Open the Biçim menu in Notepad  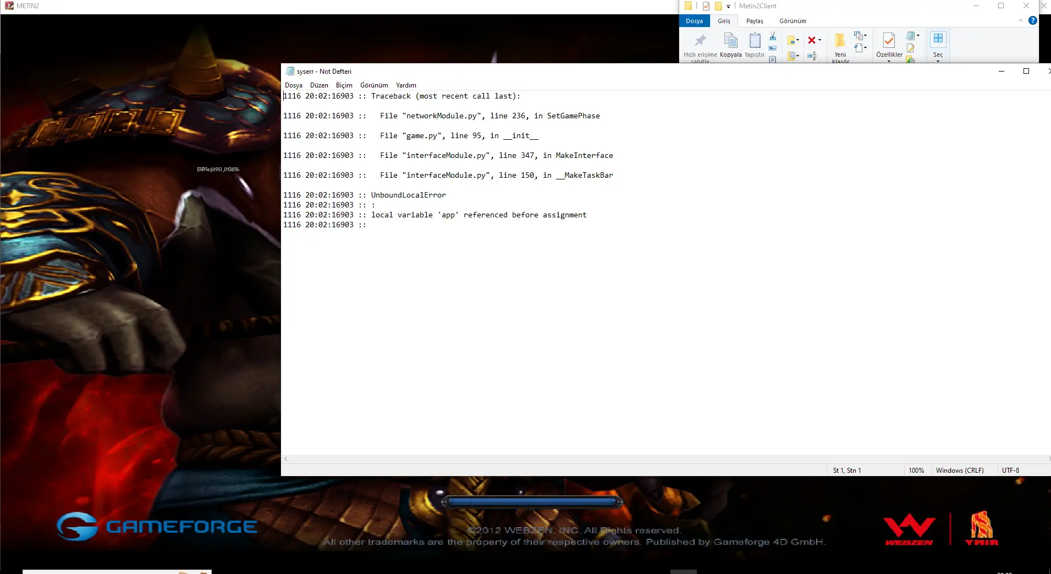[344, 85]
